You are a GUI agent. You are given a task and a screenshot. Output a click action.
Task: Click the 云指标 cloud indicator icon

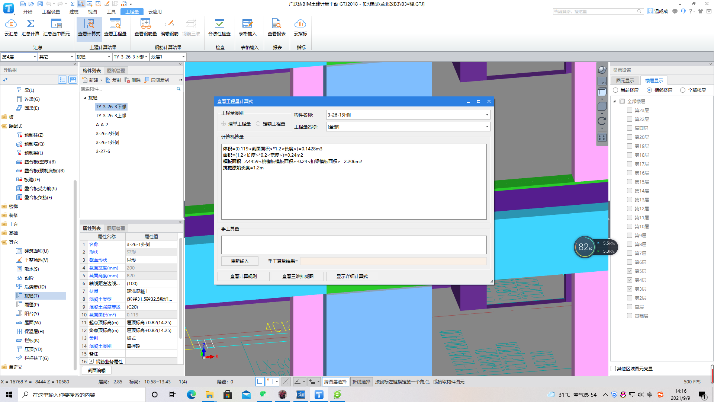click(300, 24)
